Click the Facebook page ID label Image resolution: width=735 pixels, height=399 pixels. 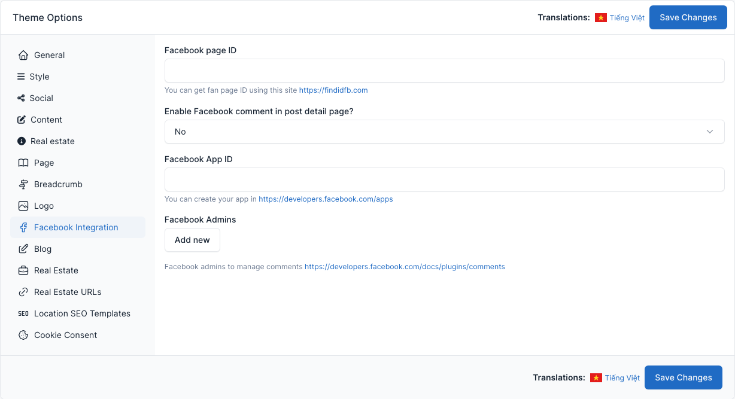(201, 50)
